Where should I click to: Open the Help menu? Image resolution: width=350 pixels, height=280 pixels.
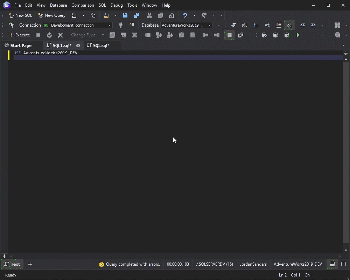(x=166, y=5)
